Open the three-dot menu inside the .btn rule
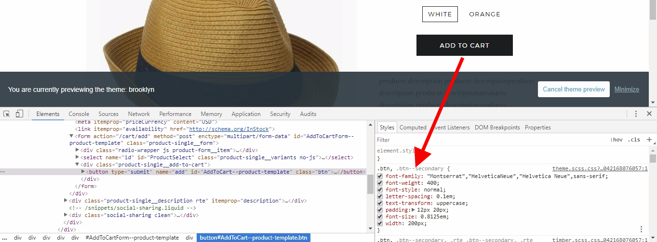The width and height of the screenshot is (657, 242). 641,229
